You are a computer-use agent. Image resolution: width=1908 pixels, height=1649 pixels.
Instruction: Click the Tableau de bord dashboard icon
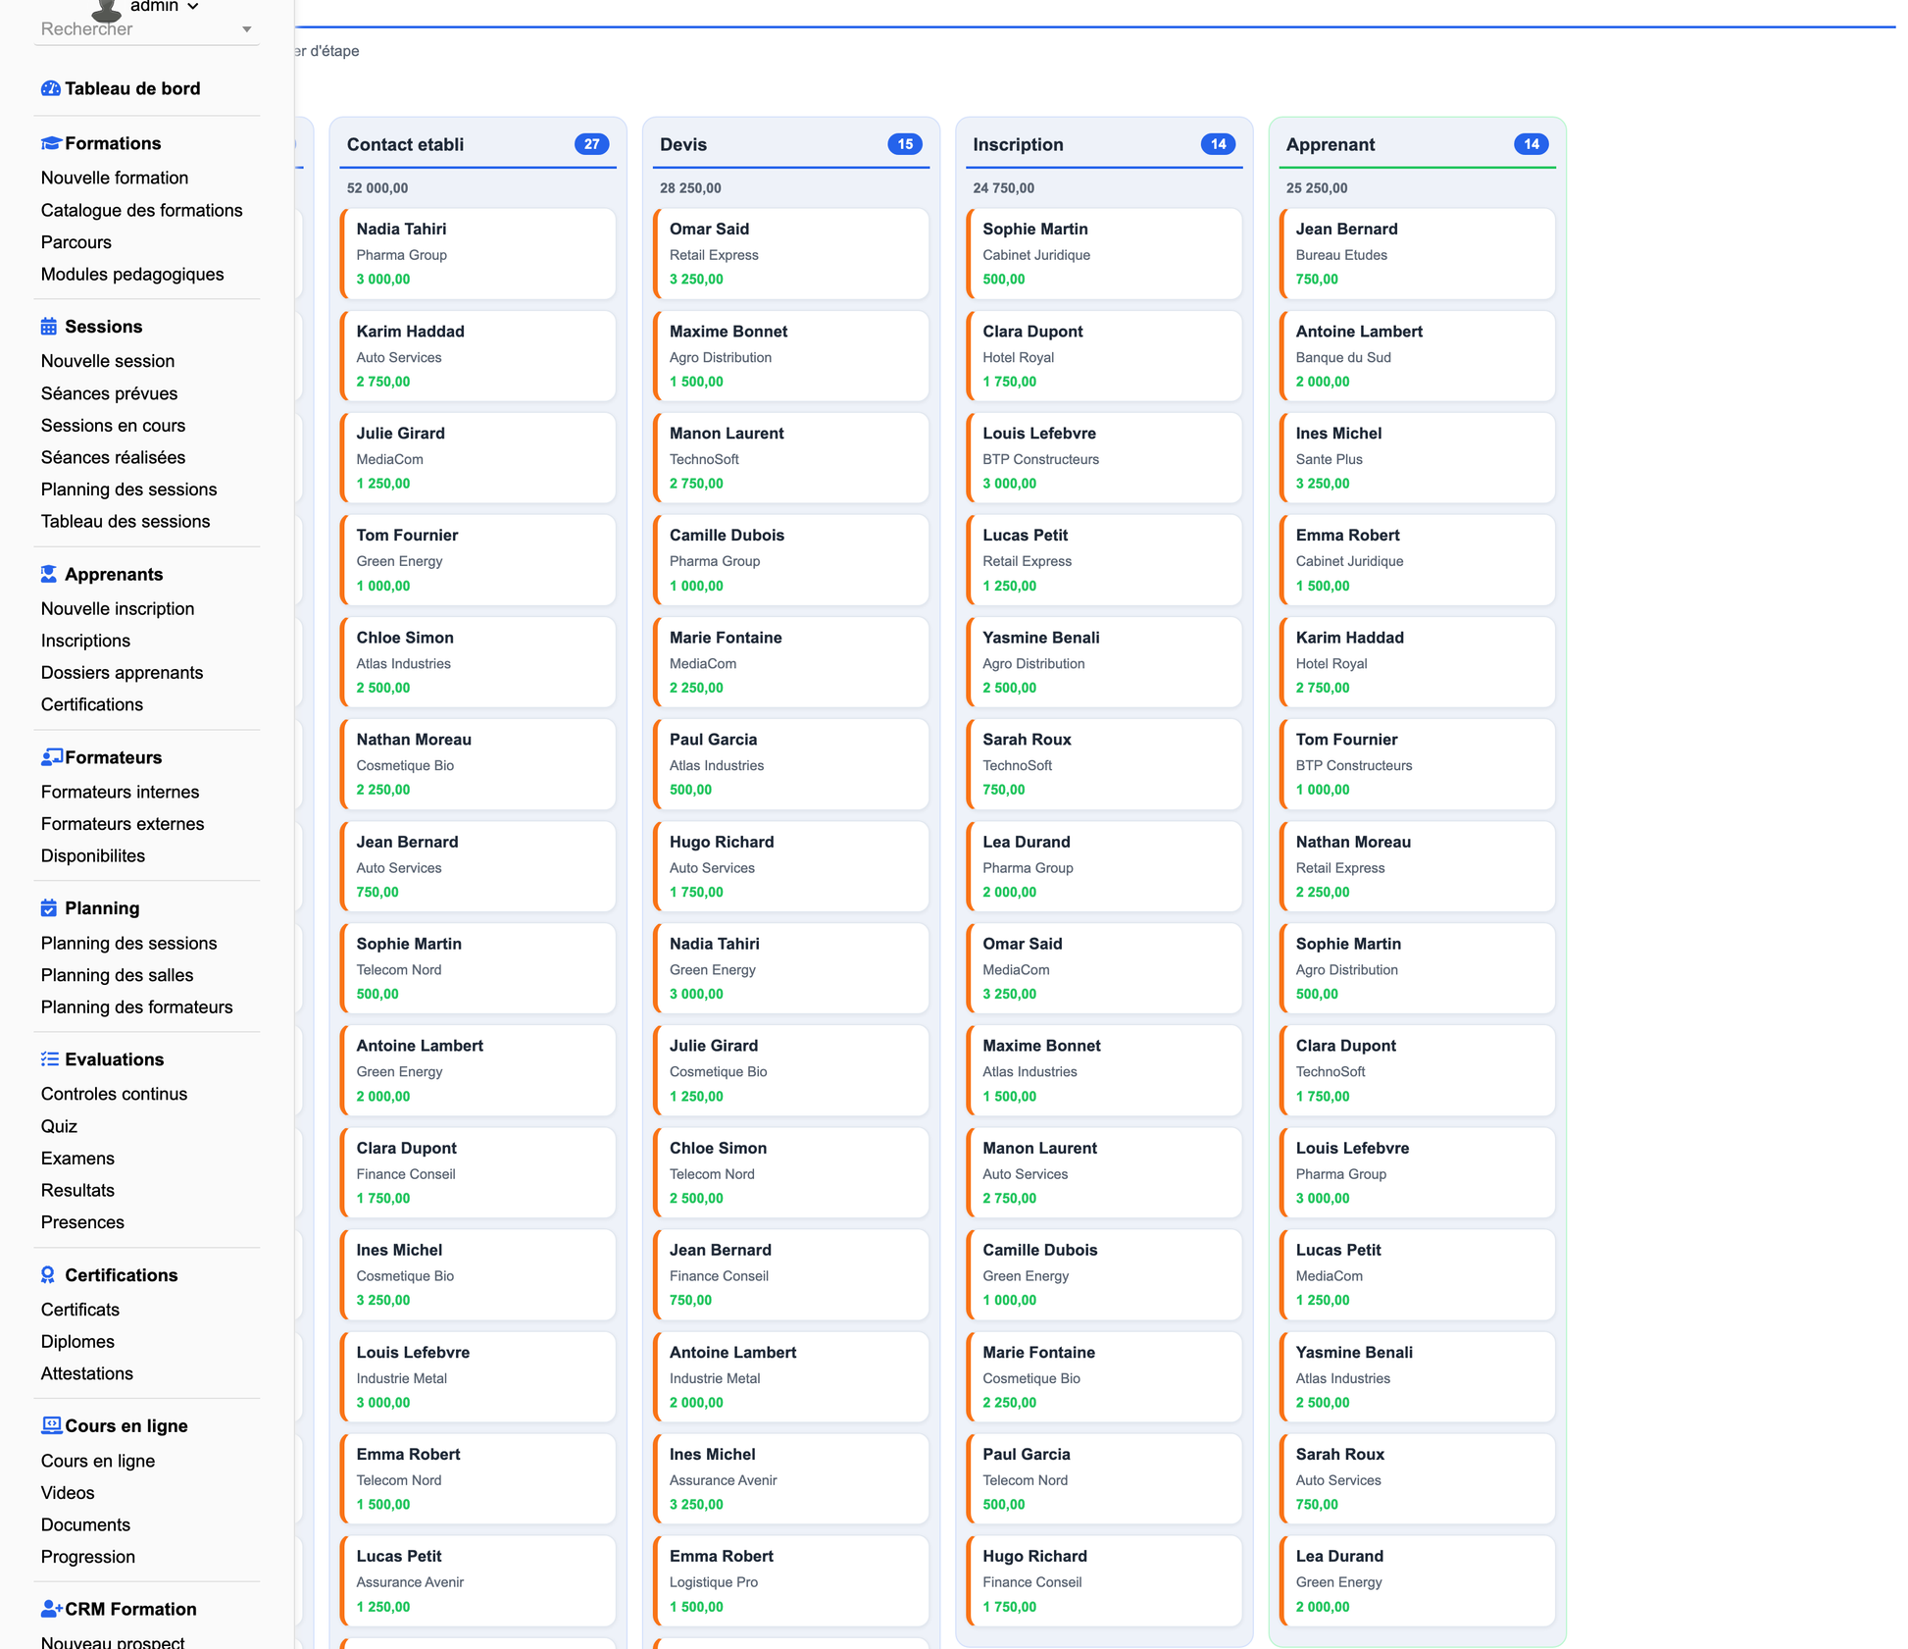coord(50,88)
